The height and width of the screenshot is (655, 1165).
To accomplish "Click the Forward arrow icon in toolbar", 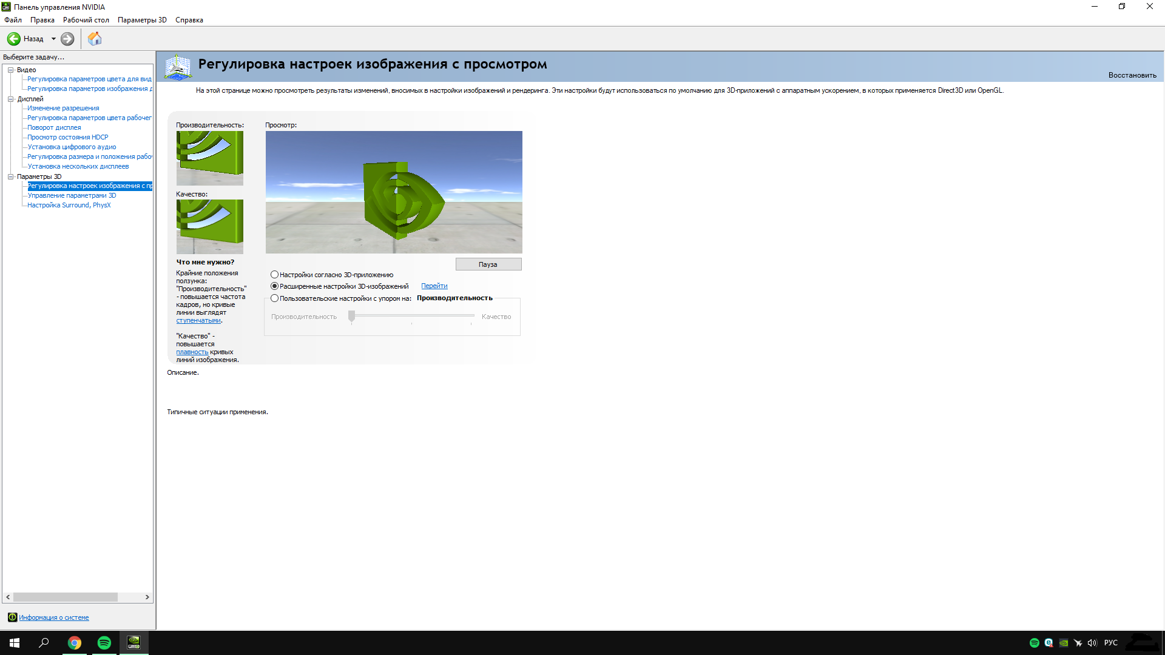I will (67, 39).
